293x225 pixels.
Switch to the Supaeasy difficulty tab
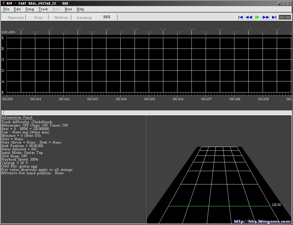click(15, 18)
